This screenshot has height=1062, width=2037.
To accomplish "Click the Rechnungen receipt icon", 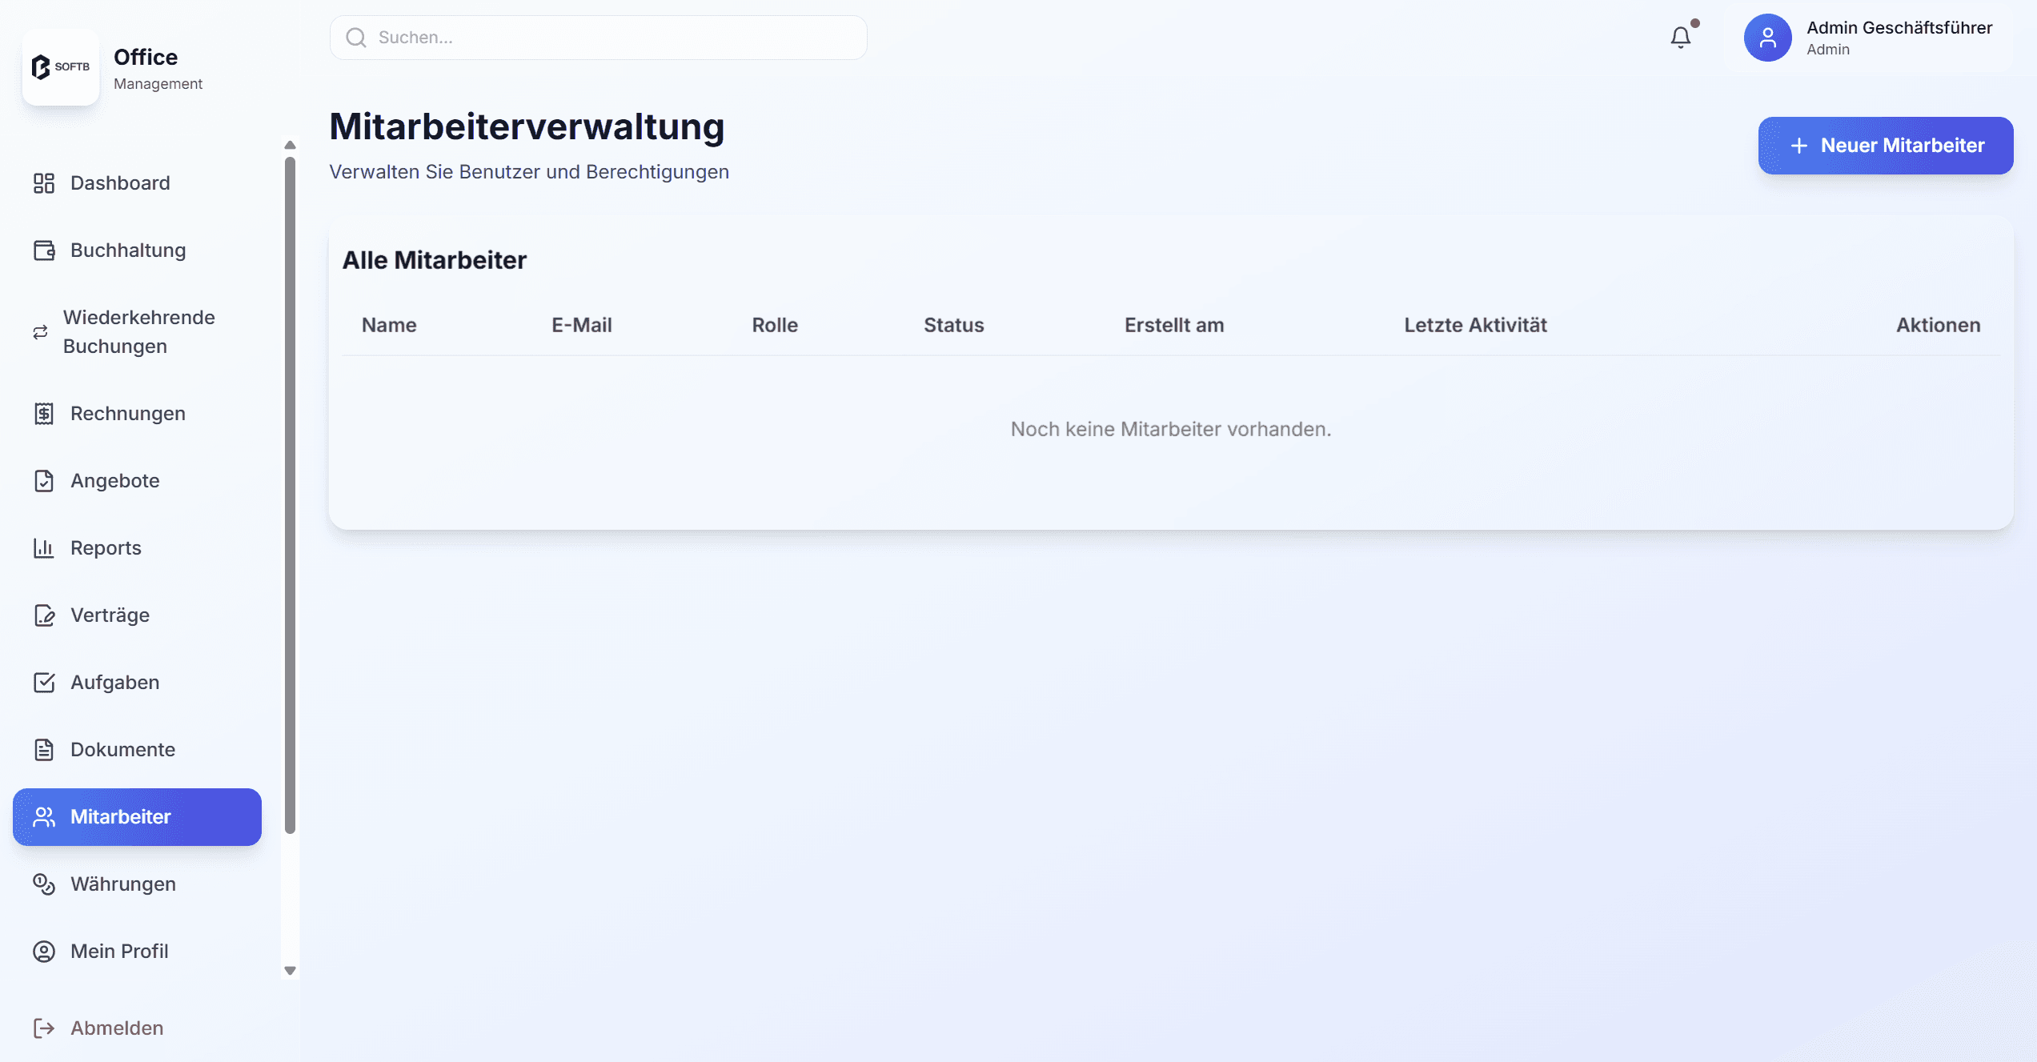I will pos(44,414).
